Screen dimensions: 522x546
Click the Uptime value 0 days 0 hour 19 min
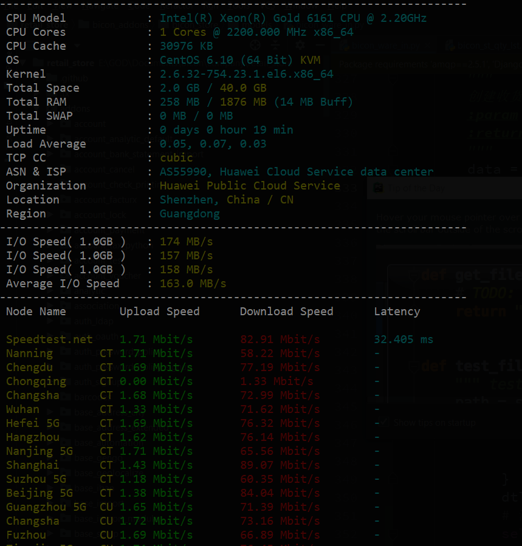(226, 129)
